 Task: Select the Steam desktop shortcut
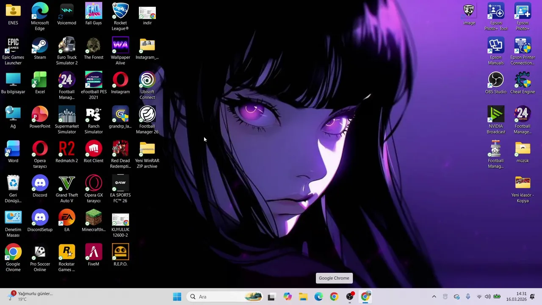(x=40, y=49)
